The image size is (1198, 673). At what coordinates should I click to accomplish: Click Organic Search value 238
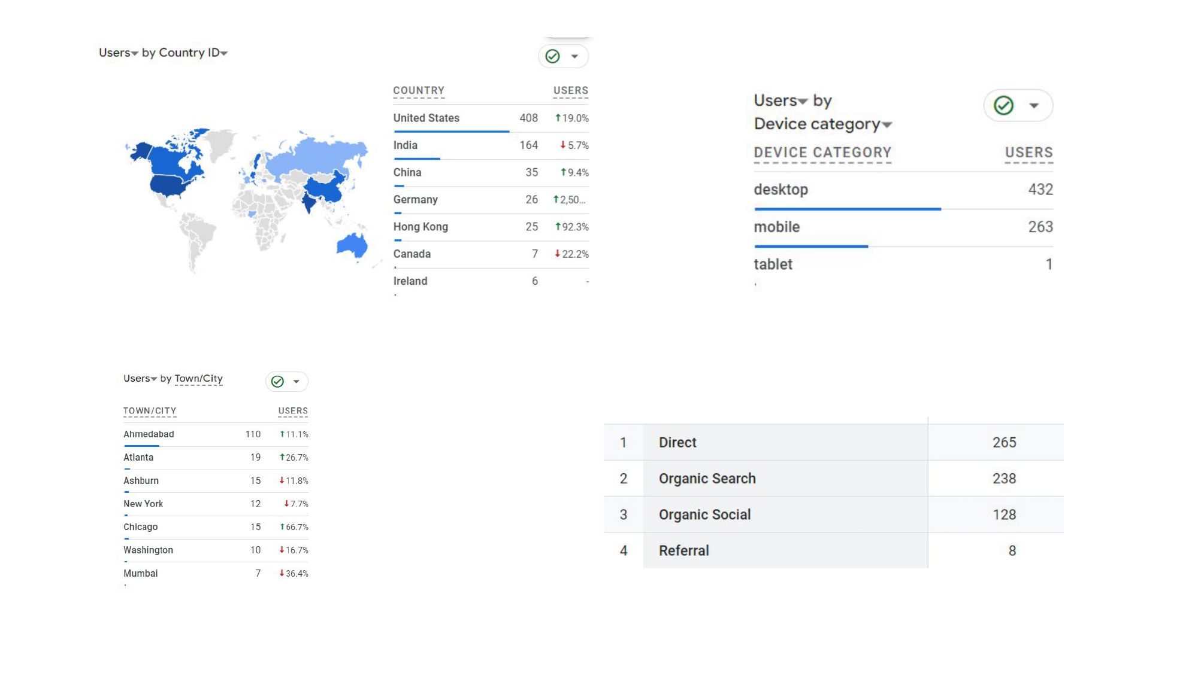[x=1004, y=479]
